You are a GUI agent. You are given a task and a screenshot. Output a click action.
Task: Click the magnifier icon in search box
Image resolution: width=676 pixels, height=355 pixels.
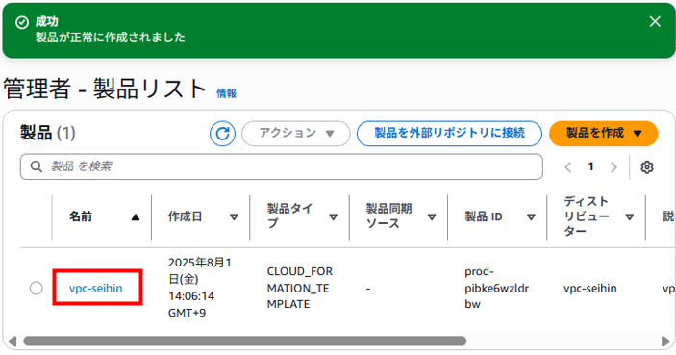(37, 166)
